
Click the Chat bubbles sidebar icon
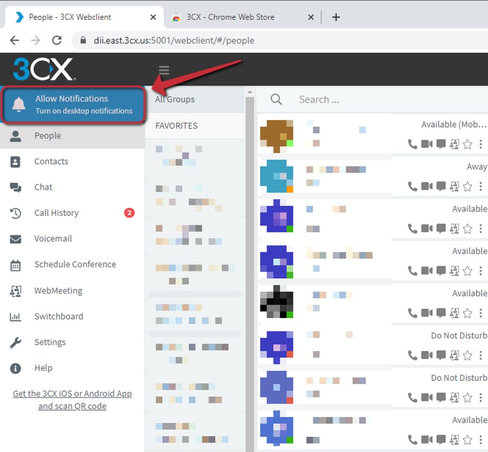point(16,187)
